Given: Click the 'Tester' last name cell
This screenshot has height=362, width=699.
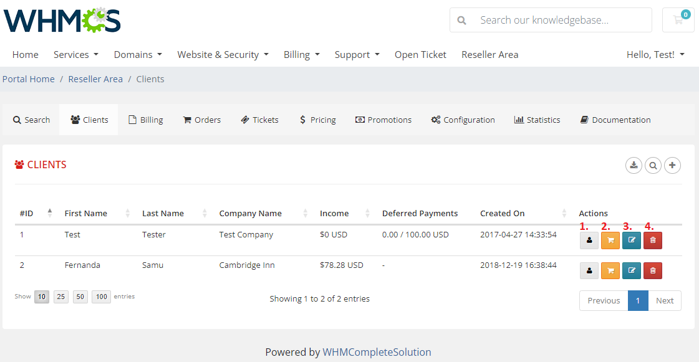Looking at the screenshot, I should pos(154,235).
